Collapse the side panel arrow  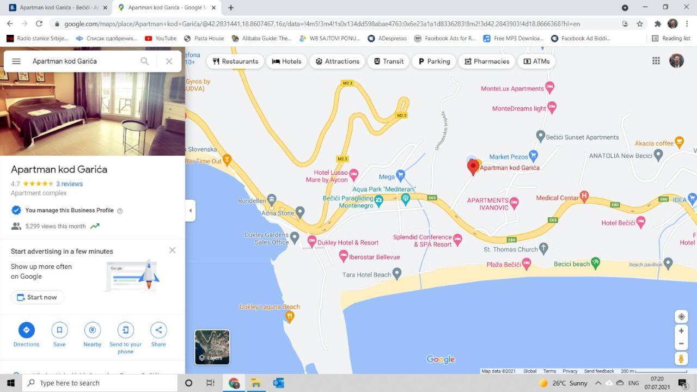click(x=190, y=210)
